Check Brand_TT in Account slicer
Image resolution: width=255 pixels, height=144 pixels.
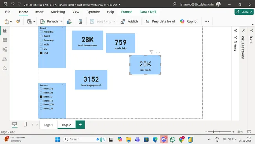[x=41, y=101]
